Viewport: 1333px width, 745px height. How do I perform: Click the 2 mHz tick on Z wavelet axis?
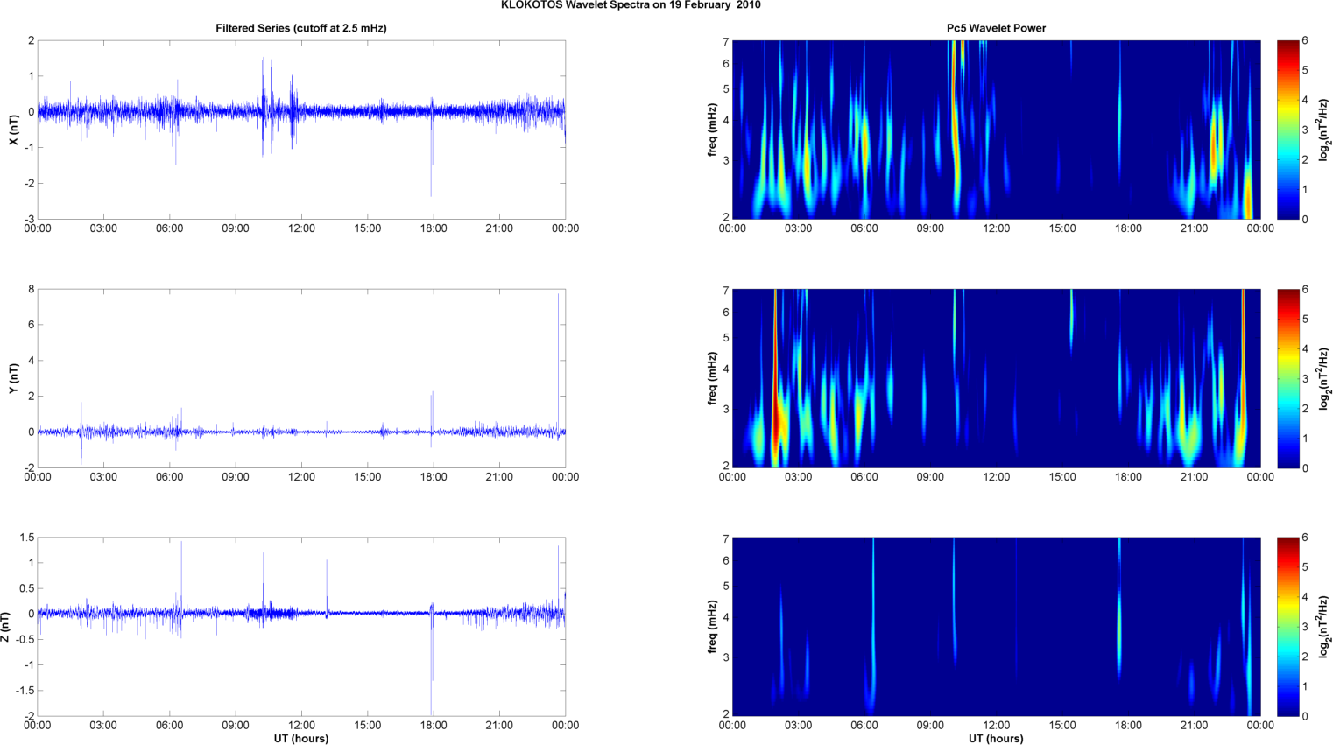click(x=726, y=713)
